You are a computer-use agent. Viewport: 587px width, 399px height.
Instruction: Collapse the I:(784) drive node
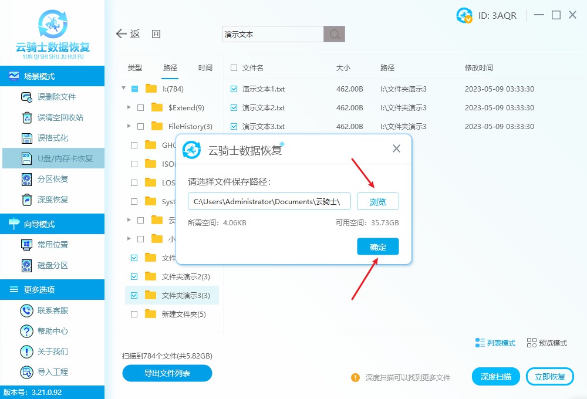click(123, 89)
